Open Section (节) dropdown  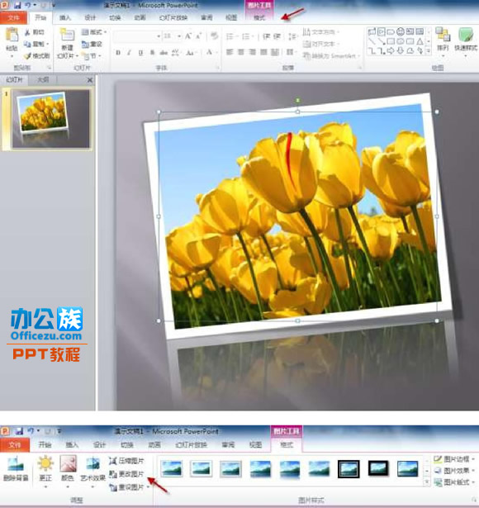click(x=92, y=56)
